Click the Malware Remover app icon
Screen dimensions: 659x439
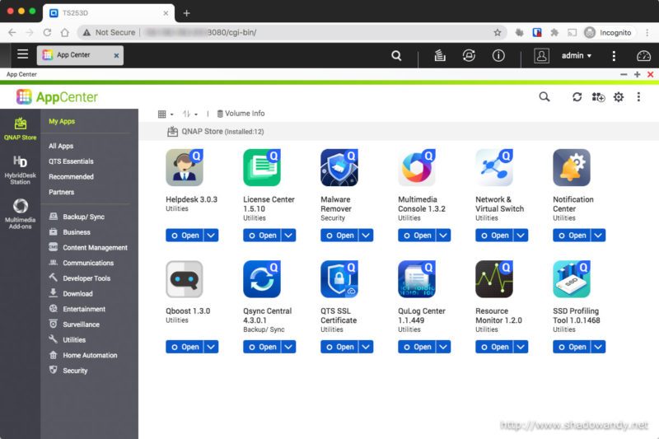point(339,168)
